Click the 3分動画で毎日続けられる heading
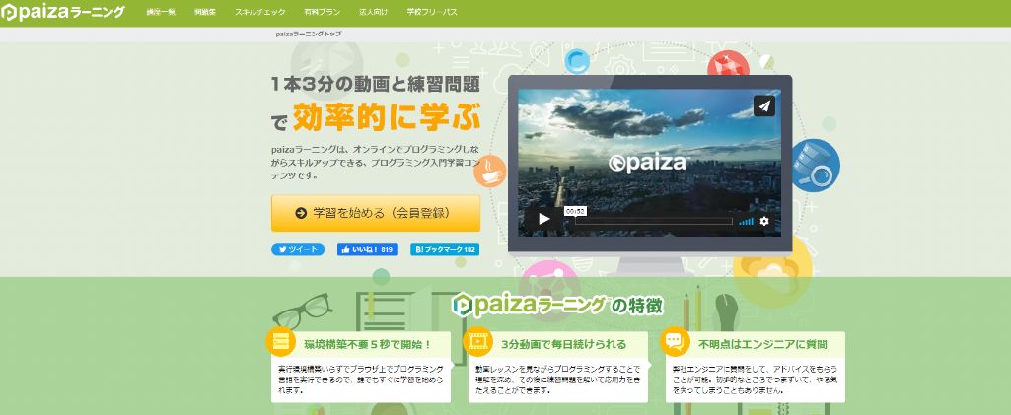The image size is (1011, 415). click(563, 344)
